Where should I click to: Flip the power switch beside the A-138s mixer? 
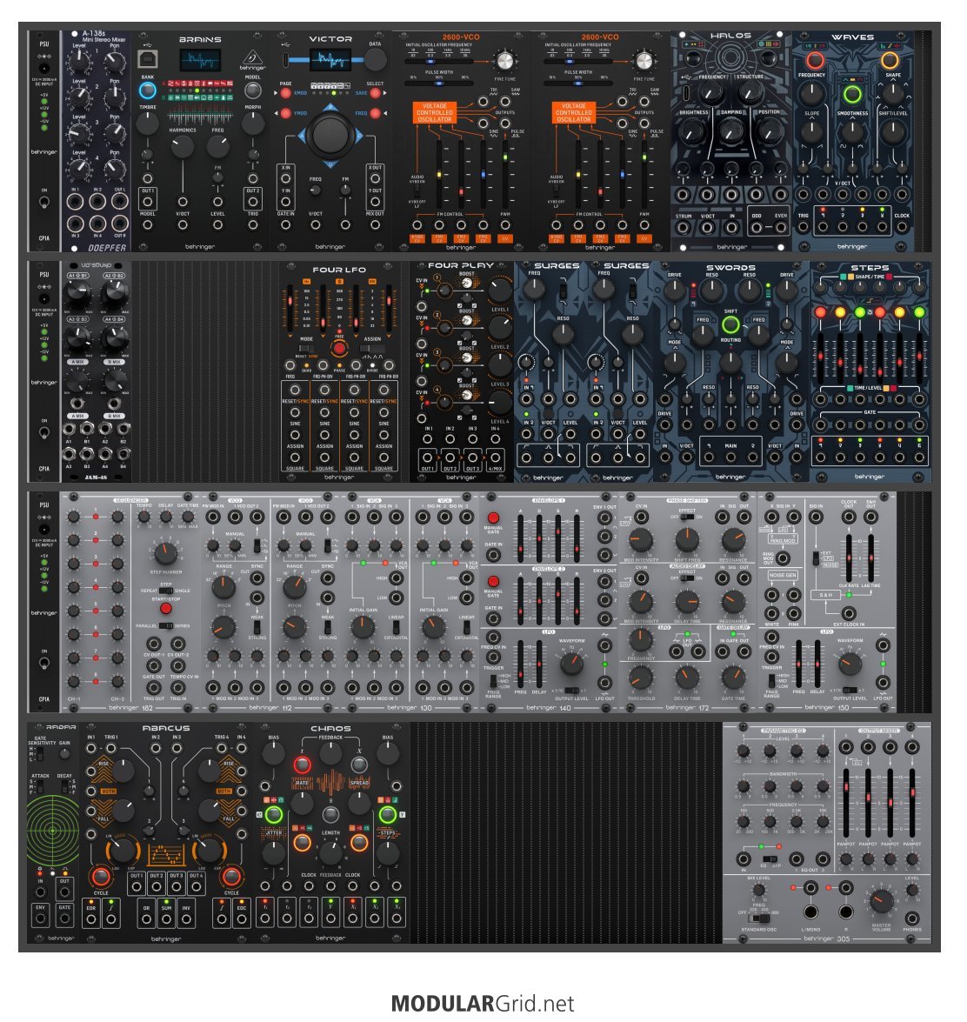43,202
